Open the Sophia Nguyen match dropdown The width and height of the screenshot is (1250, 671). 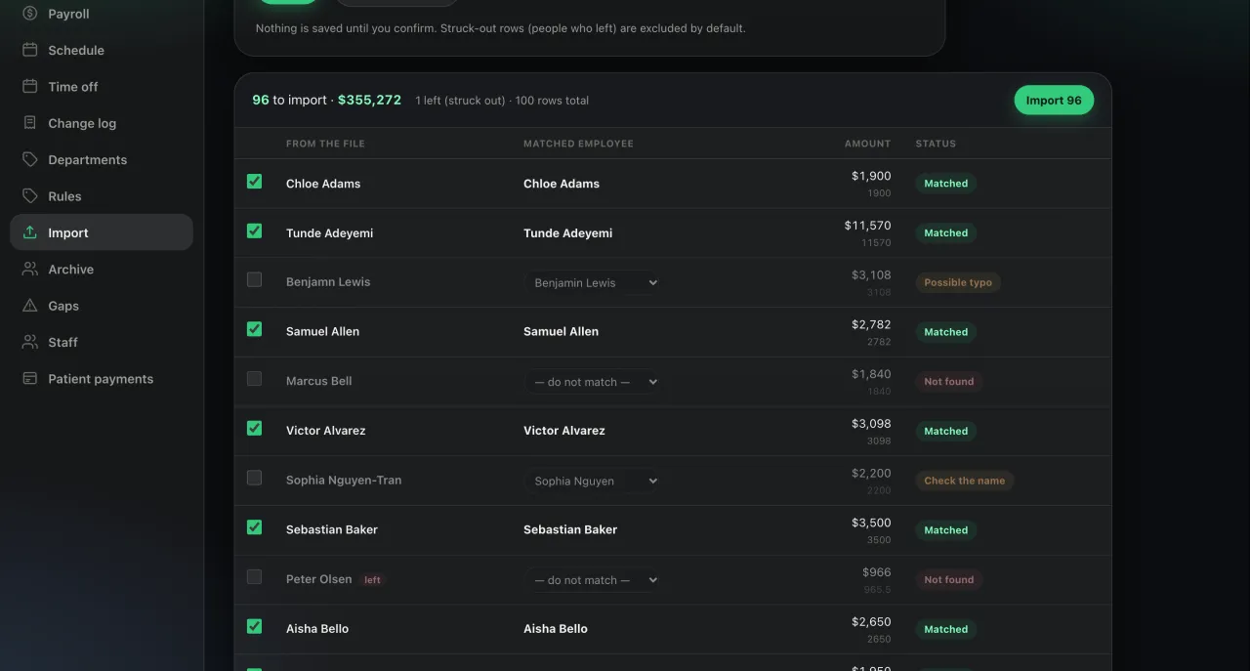594,481
